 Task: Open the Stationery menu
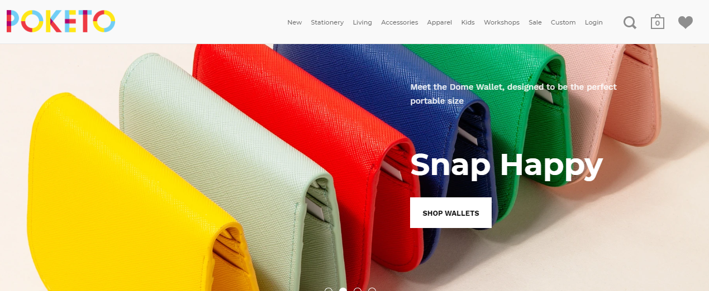pos(327,22)
